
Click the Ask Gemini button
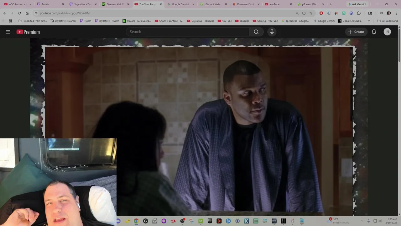coord(357,4)
